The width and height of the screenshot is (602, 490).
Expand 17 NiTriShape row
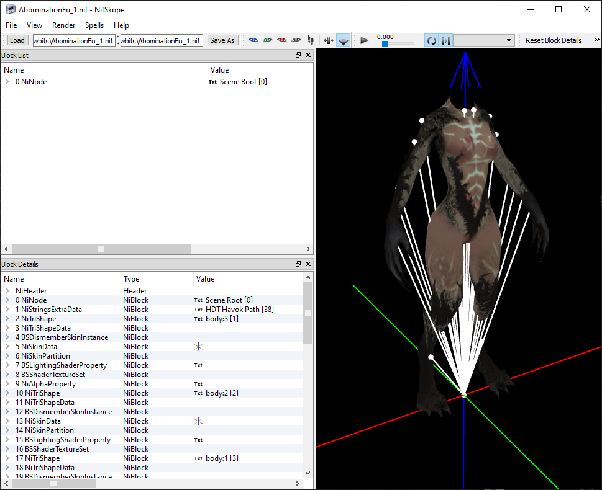click(7, 458)
